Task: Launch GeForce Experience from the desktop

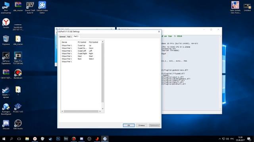Action: click(6, 58)
